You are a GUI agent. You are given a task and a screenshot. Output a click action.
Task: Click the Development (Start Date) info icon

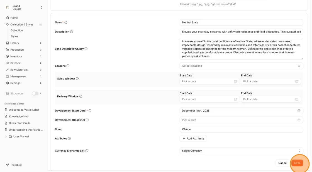pos(90,111)
